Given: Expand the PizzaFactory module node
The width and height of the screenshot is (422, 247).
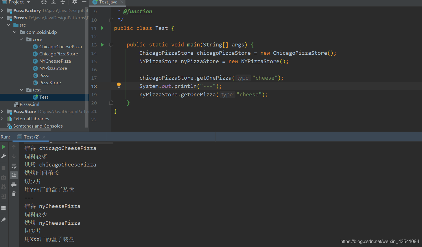Looking at the screenshot, I should [x=2, y=11].
